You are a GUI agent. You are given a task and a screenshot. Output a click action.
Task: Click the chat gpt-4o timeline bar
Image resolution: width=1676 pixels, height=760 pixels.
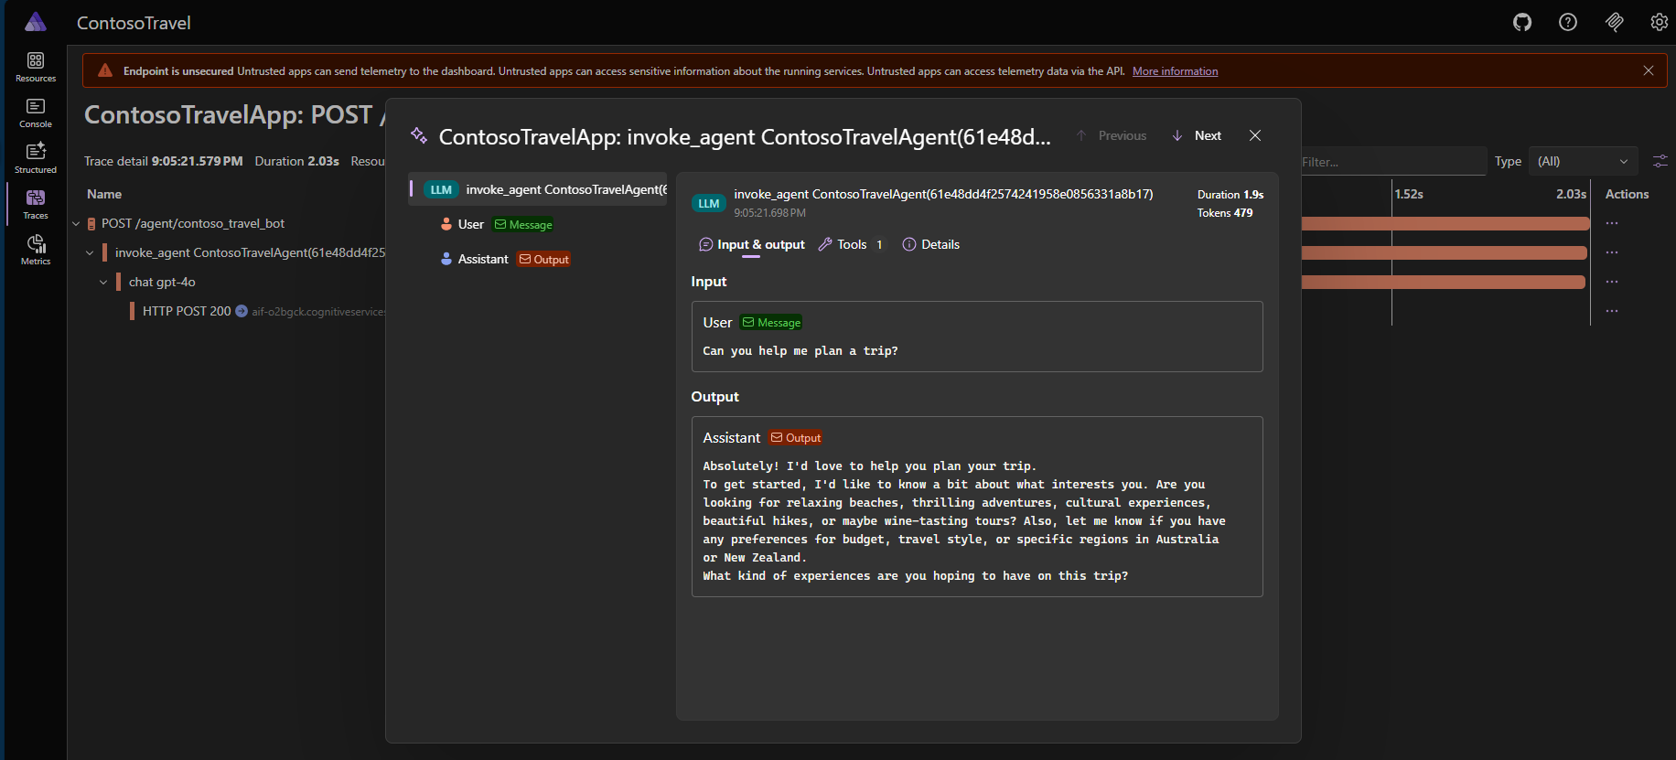[1443, 282]
